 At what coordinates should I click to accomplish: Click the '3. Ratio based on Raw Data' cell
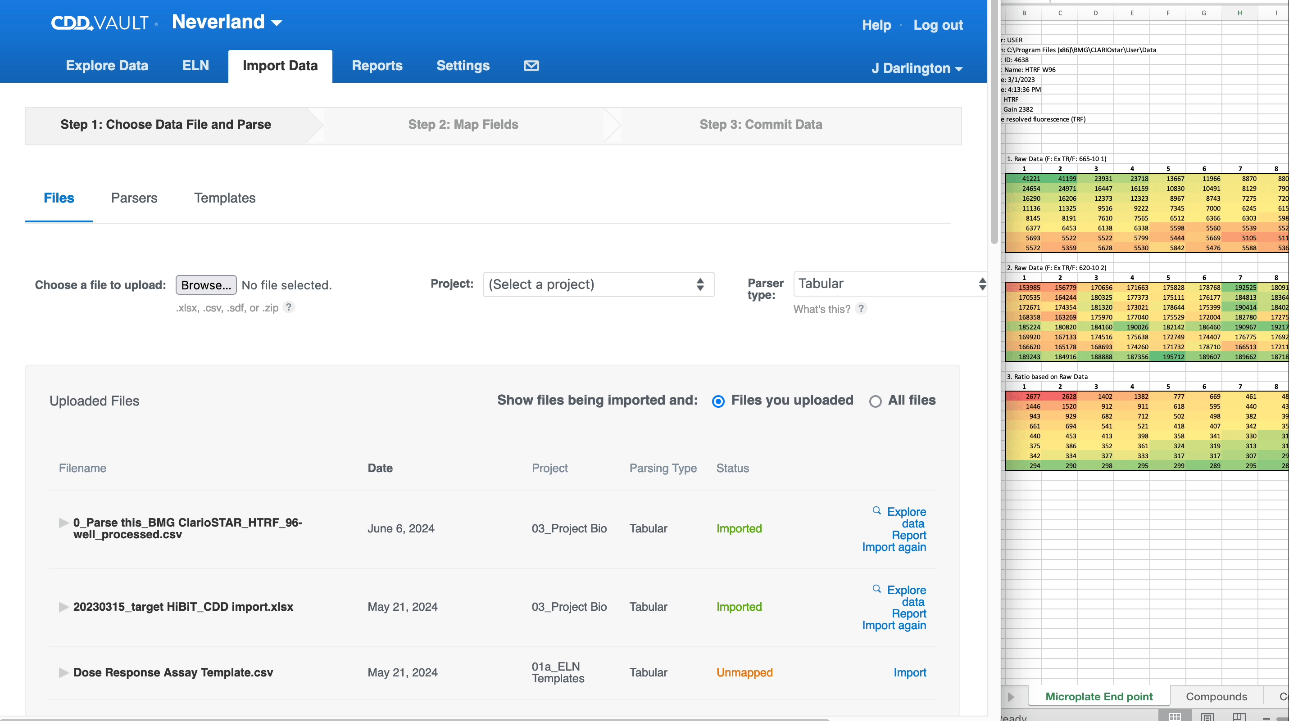point(1047,377)
